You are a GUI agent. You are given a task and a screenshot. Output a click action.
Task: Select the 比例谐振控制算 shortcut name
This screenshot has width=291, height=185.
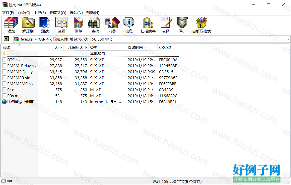22,102
